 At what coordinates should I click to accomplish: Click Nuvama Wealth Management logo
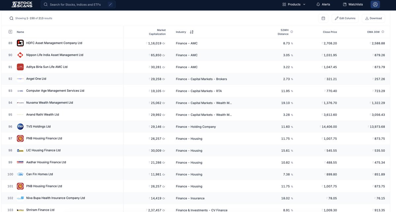pos(20,103)
